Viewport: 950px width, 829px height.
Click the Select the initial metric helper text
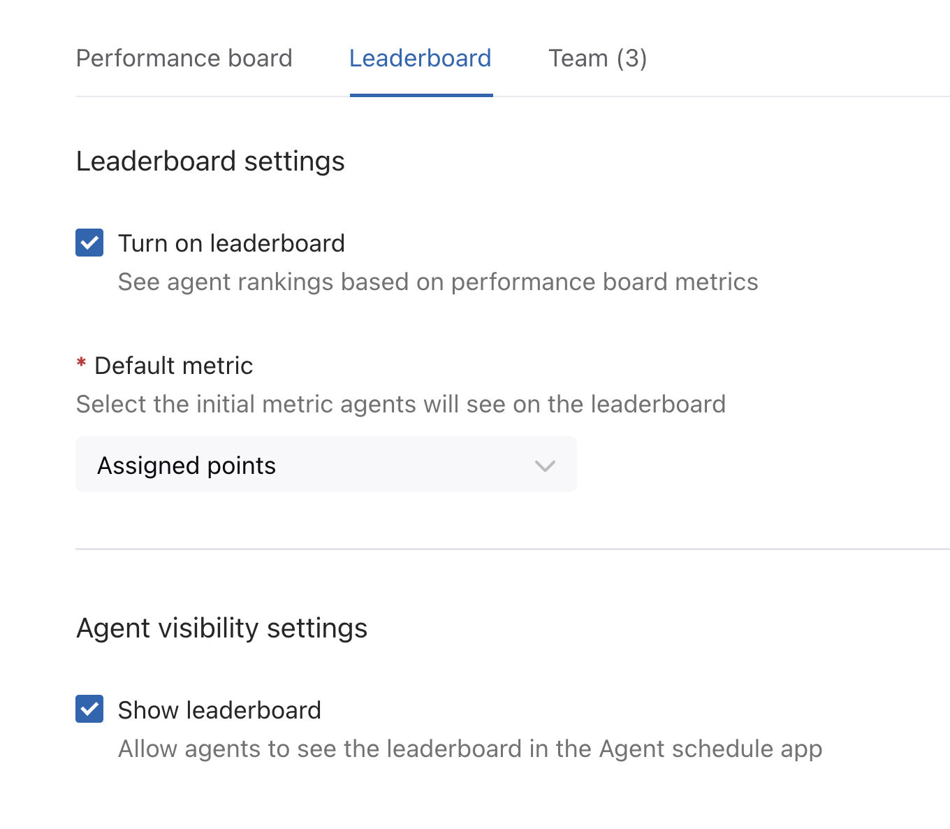coord(400,404)
